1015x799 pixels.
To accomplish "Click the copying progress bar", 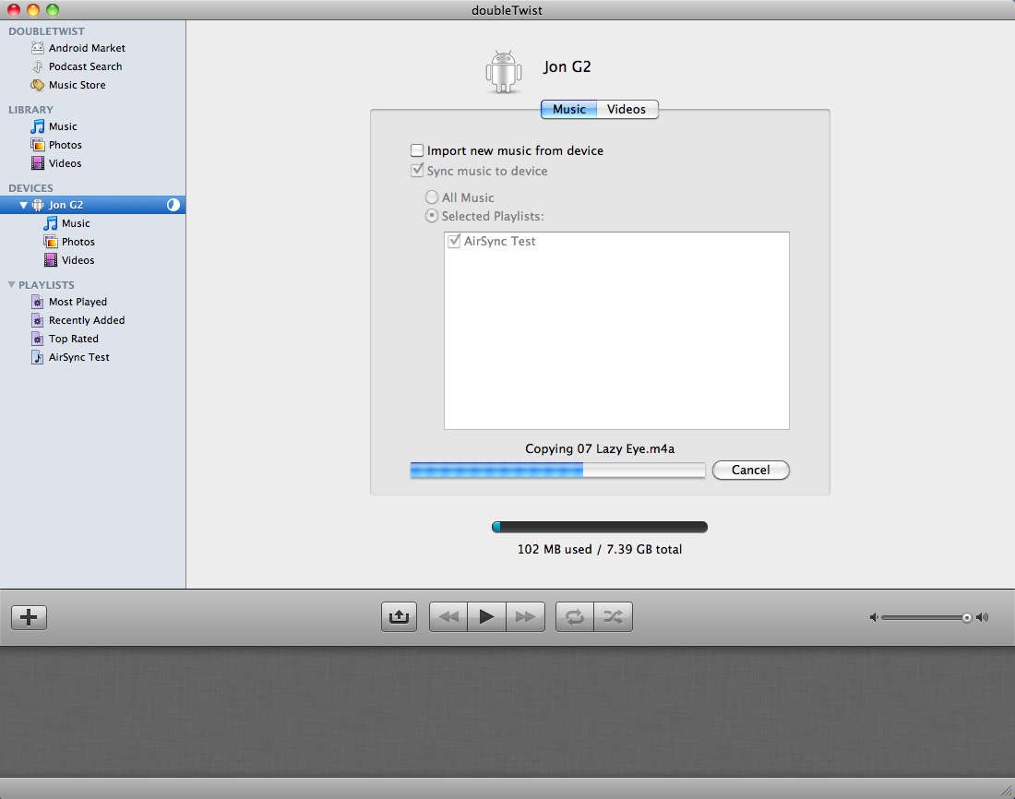I will click(557, 470).
